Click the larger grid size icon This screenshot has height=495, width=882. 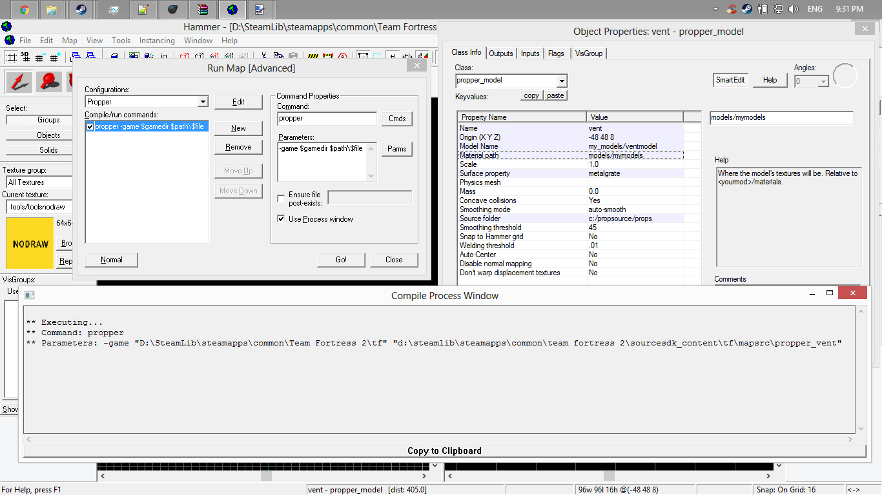(x=56, y=57)
